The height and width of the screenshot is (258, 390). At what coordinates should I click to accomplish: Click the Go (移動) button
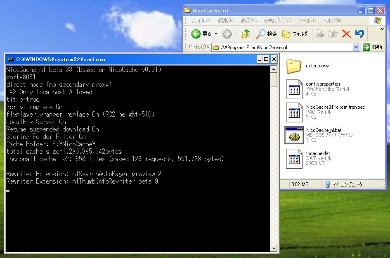coord(372,47)
